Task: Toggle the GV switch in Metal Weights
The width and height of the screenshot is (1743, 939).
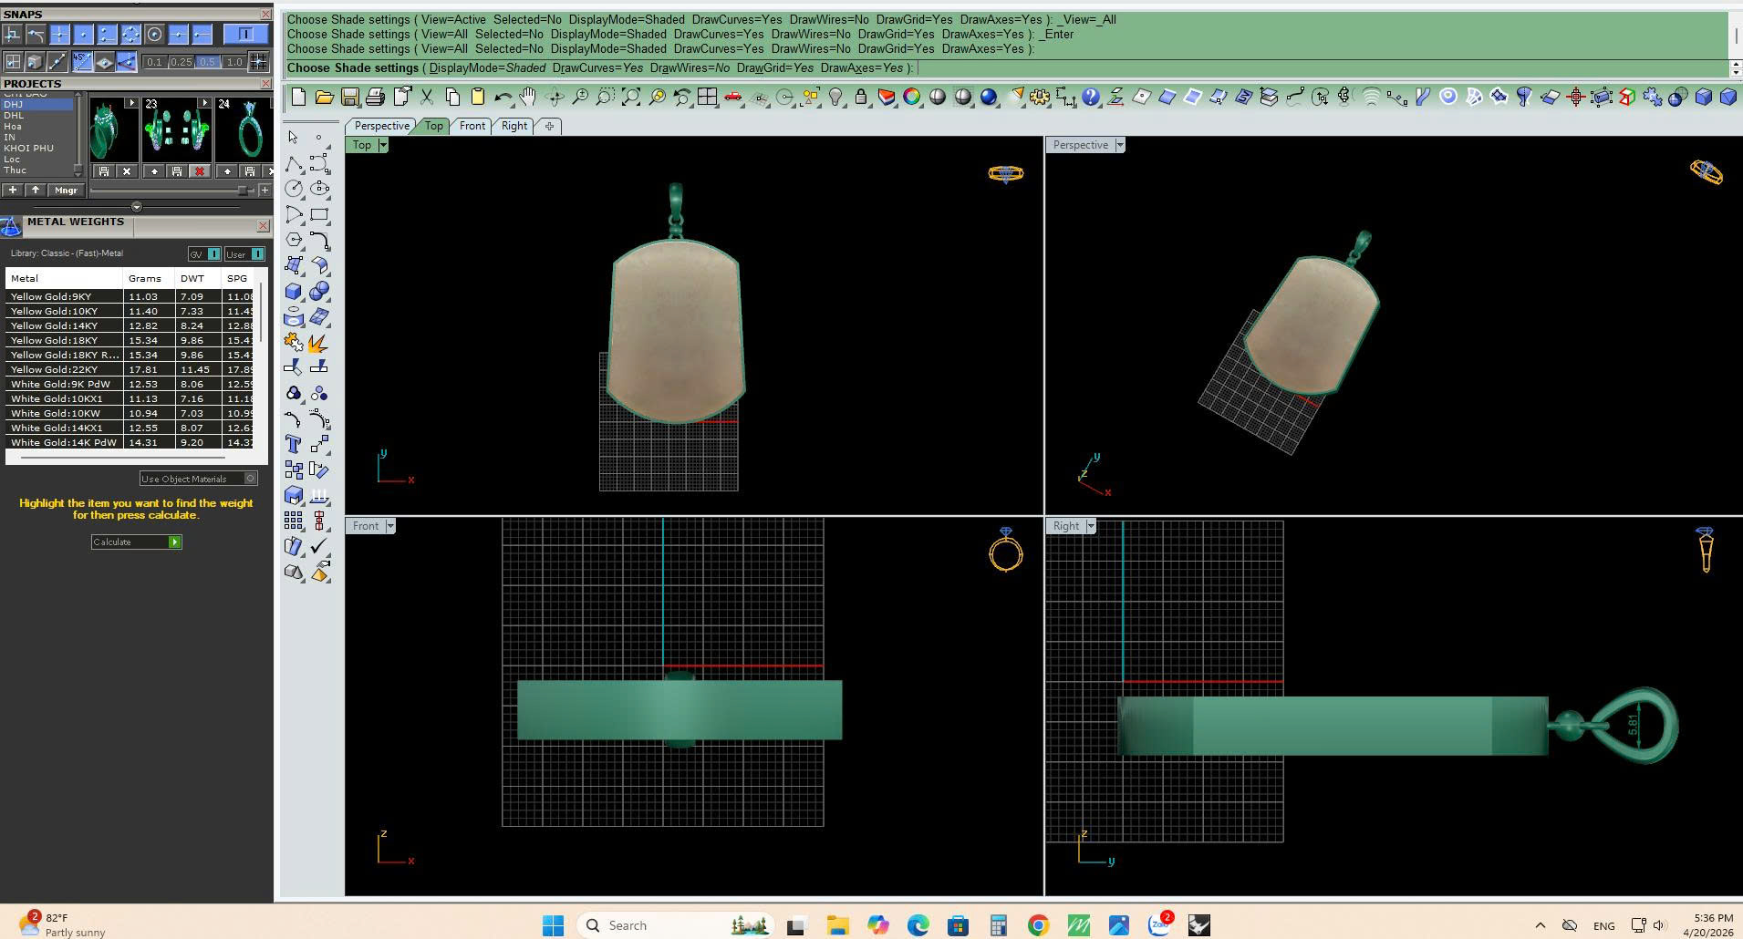Action: pyautogui.click(x=213, y=254)
